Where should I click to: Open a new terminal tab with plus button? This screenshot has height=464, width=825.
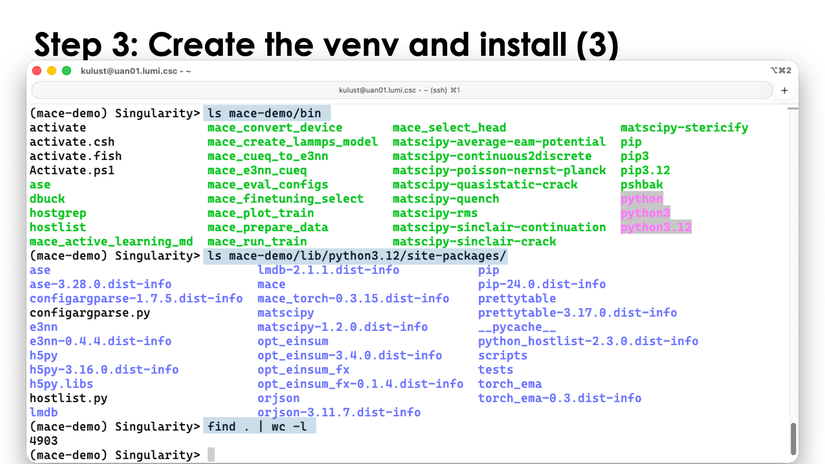click(785, 90)
